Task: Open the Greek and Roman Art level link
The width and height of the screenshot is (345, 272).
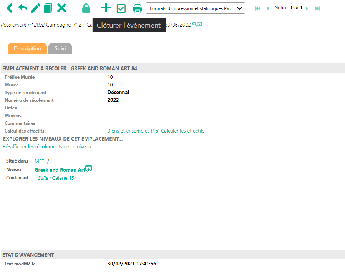Action: tap(60, 170)
